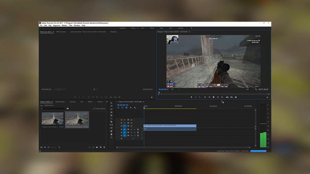Switch Project panel to List View
The height and width of the screenshot is (174, 310).
coord(41,147)
